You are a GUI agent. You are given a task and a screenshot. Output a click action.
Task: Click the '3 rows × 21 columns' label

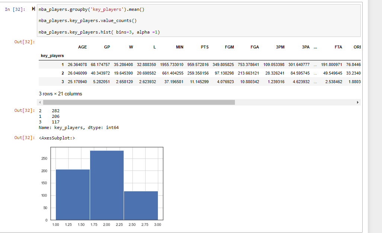point(60,94)
